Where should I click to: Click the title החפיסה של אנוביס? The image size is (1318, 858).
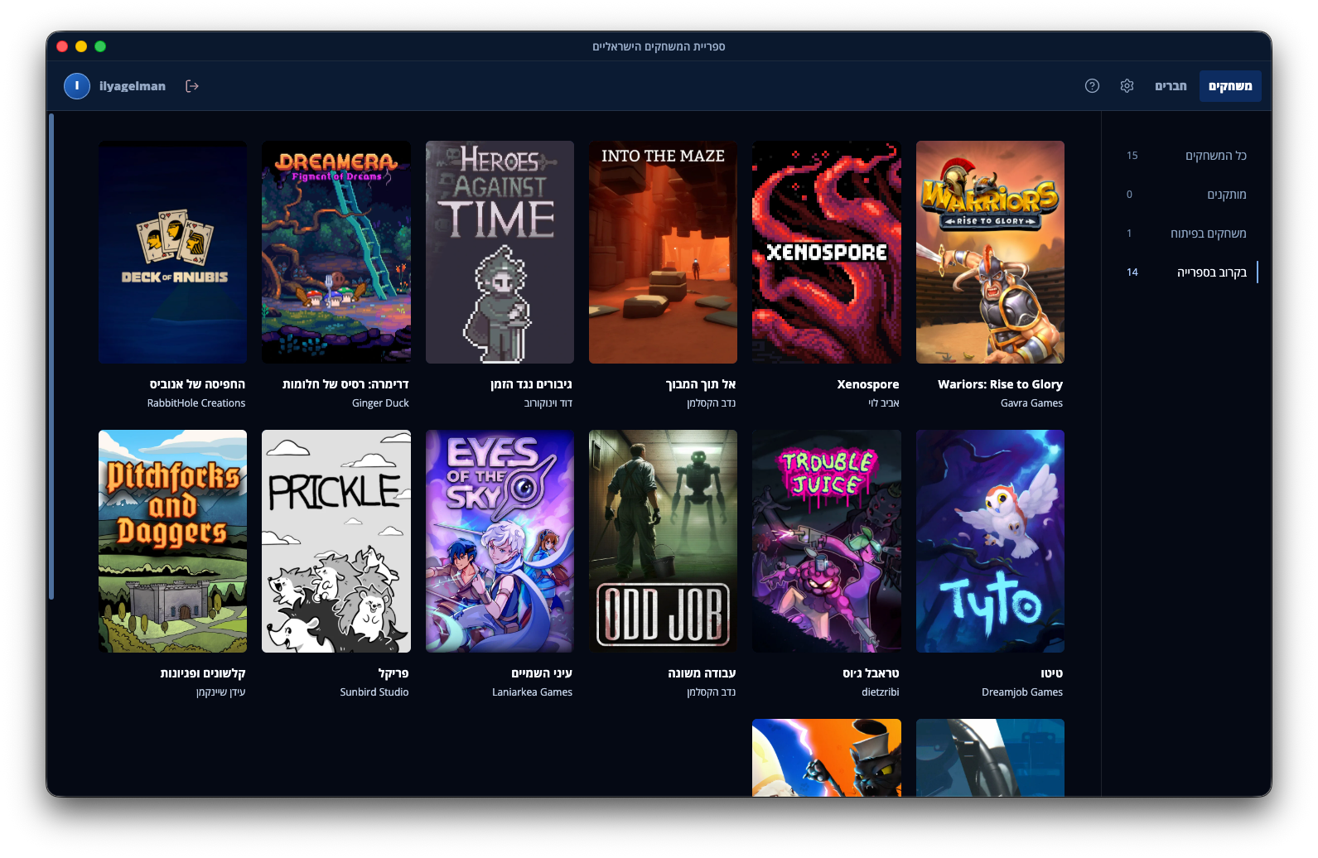197,384
